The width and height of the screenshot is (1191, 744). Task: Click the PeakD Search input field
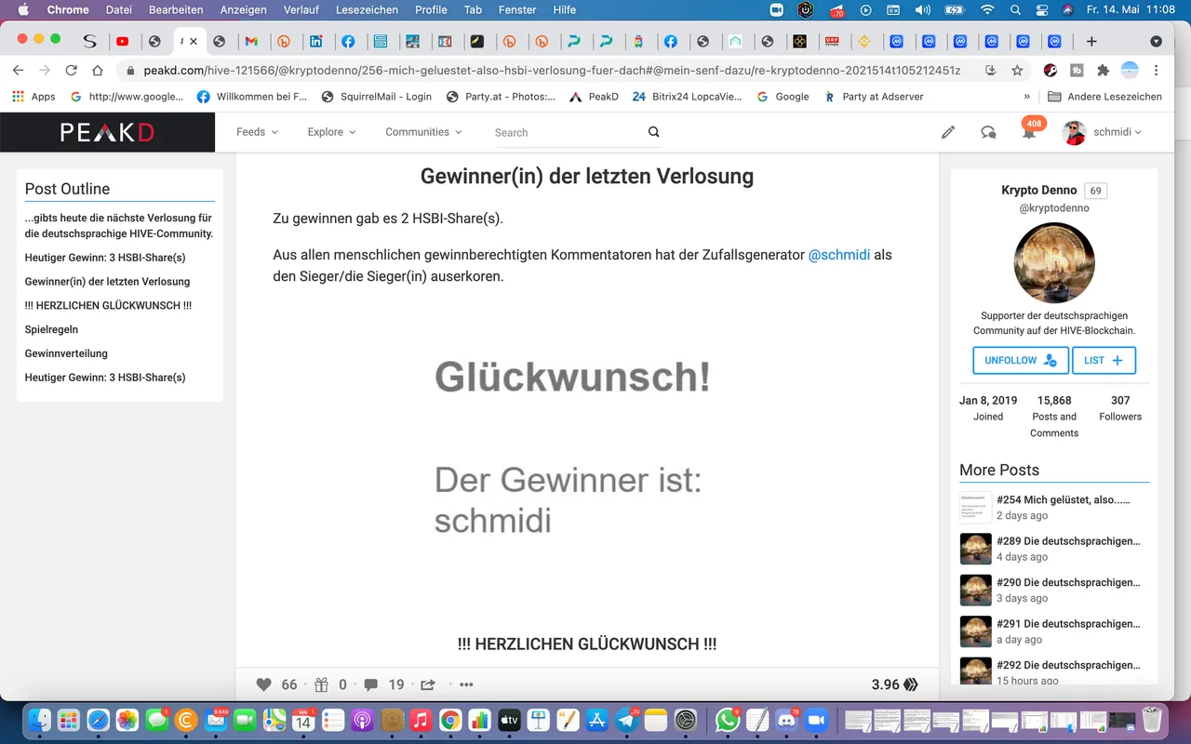click(x=568, y=132)
